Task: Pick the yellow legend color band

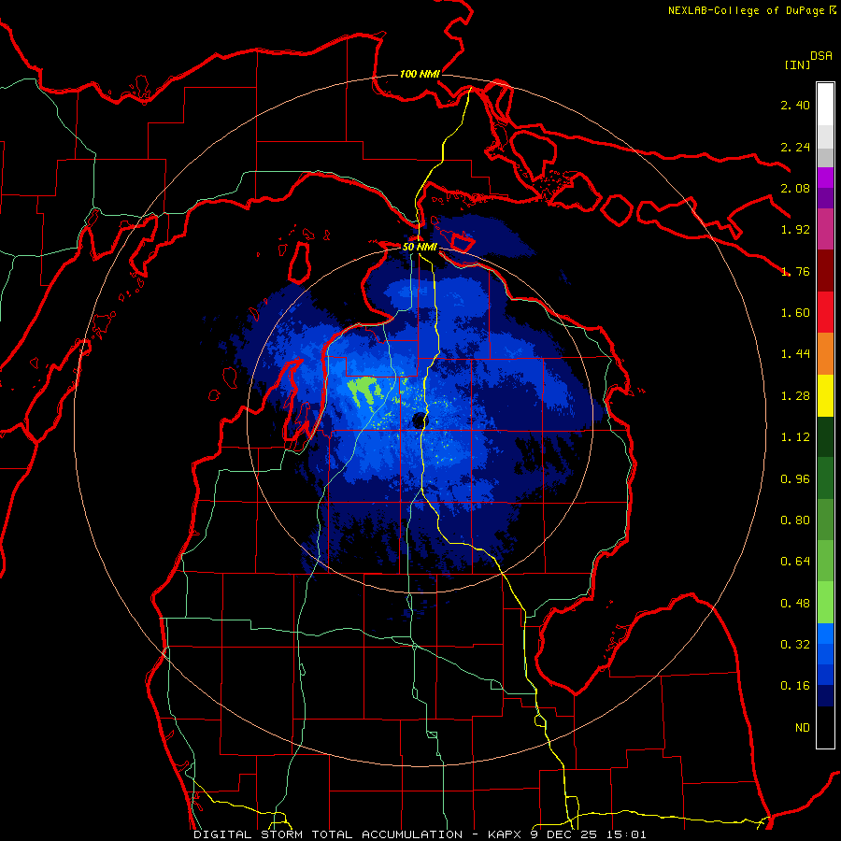Action: (825, 395)
